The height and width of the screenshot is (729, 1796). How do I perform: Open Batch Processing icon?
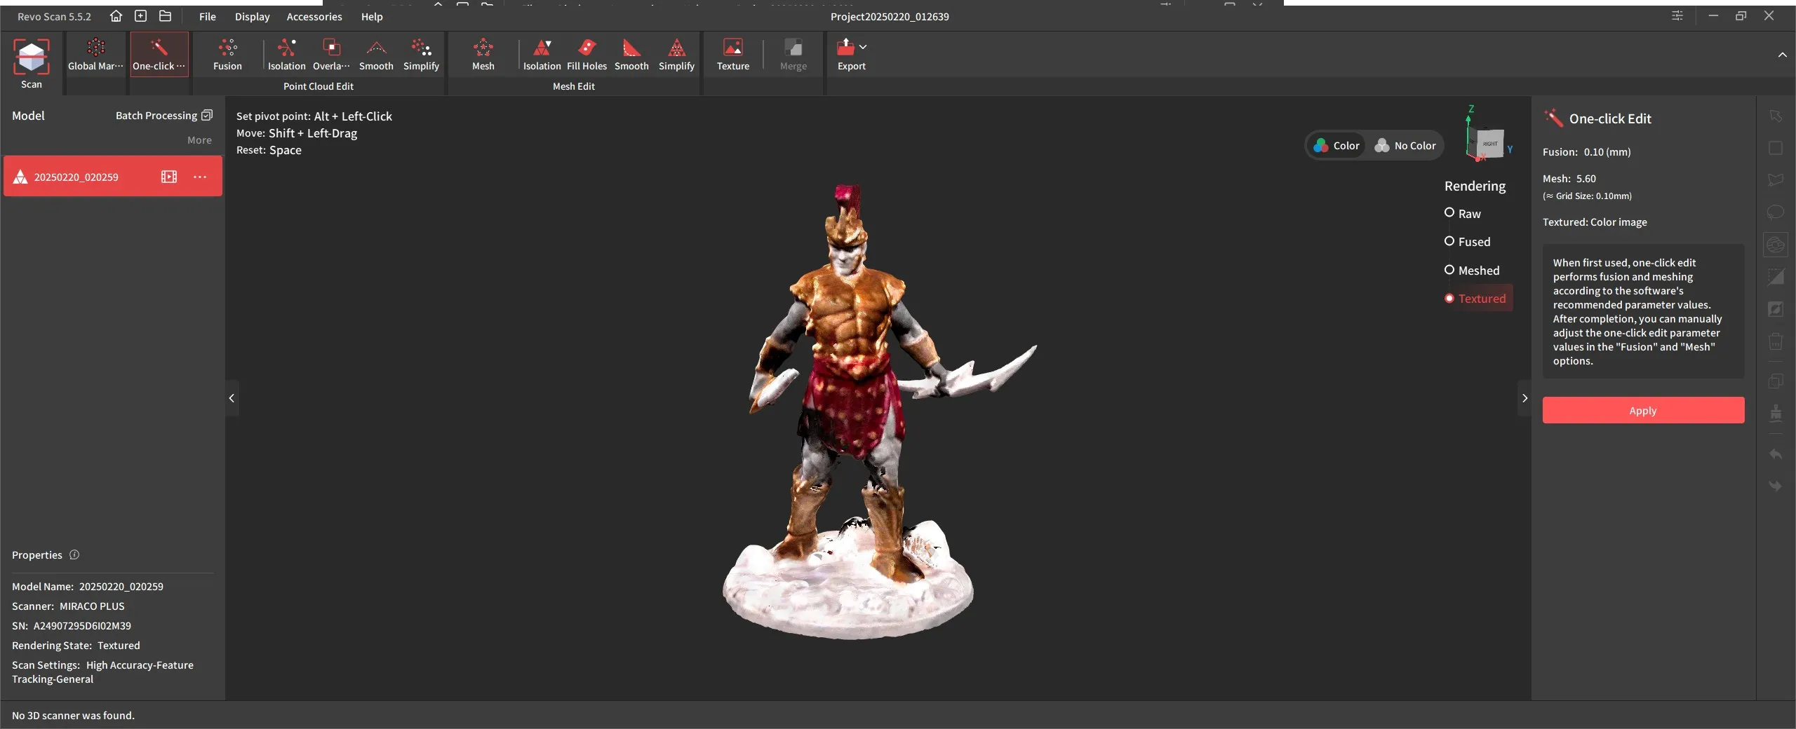(207, 115)
